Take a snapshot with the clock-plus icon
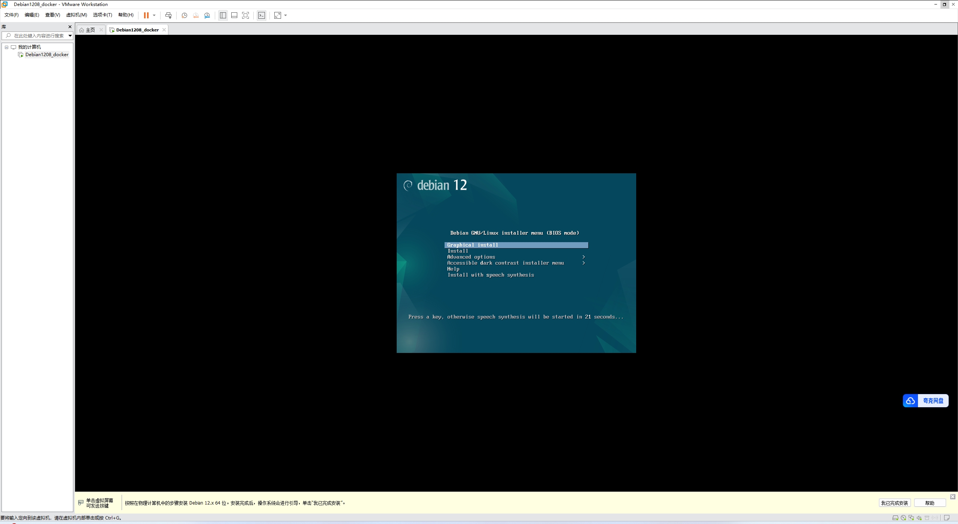Screen dimensions: 958x524 click(184, 15)
